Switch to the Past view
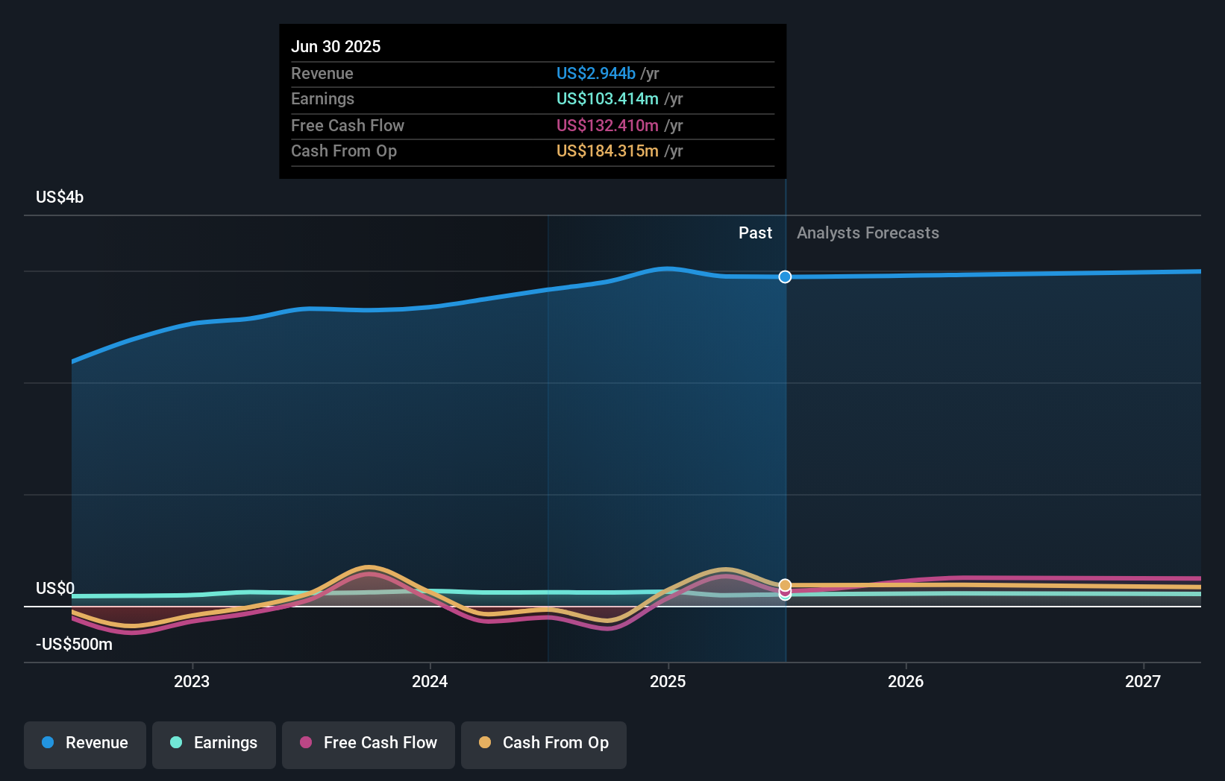The width and height of the screenshot is (1225, 781). [756, 233]
